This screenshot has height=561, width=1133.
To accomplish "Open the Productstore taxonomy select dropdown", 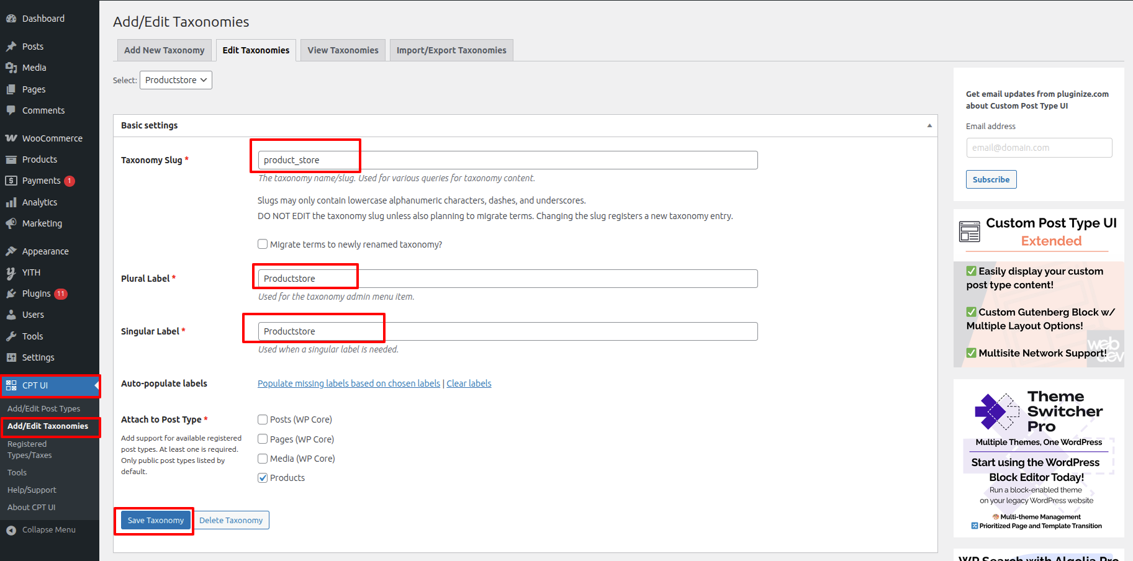I will coord(176,80).
